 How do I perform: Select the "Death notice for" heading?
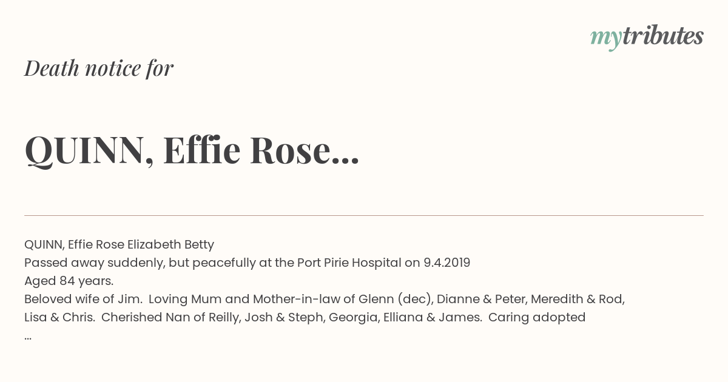[x=99, y=69]
